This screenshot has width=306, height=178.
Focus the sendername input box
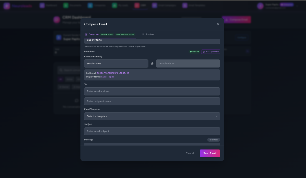pyautogui.click(x=116, y=63)
